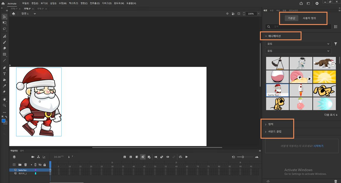This screenshot has width=341, height=183.
Task: Select the 기본값 assets button
Action: pyautogui.click(x=291, y=18)
